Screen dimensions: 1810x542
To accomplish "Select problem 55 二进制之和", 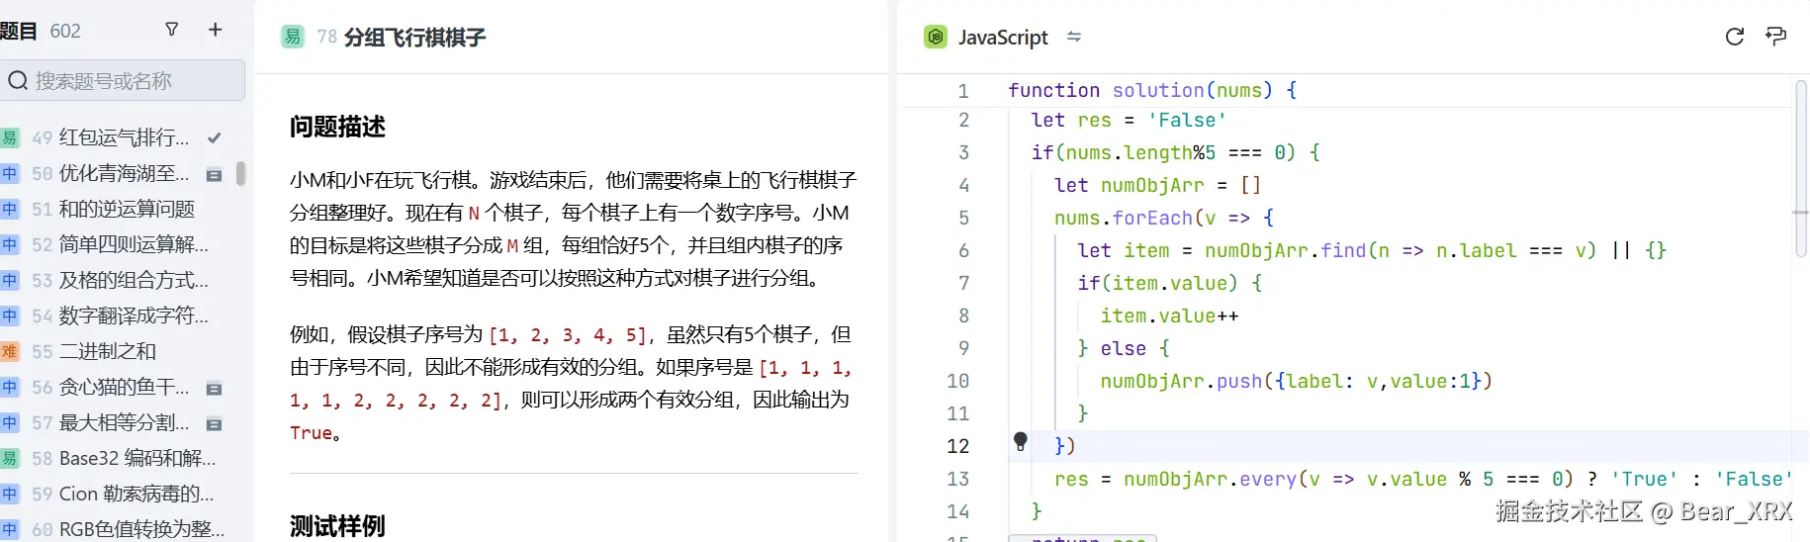I will (x=107, y=351).
